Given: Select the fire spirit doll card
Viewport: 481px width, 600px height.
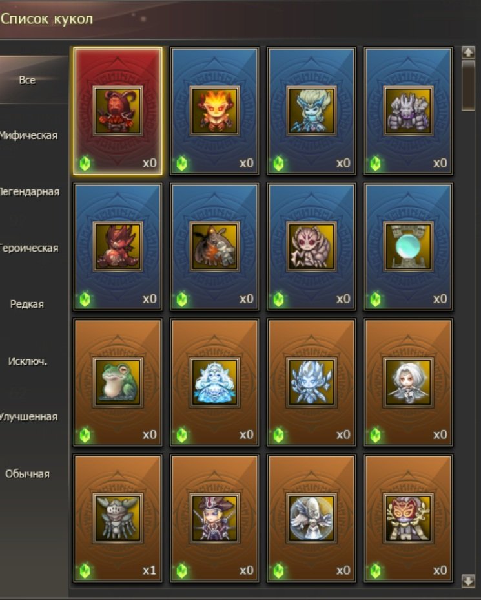Looking at the screenshot, I should click(x=214, y=111).
